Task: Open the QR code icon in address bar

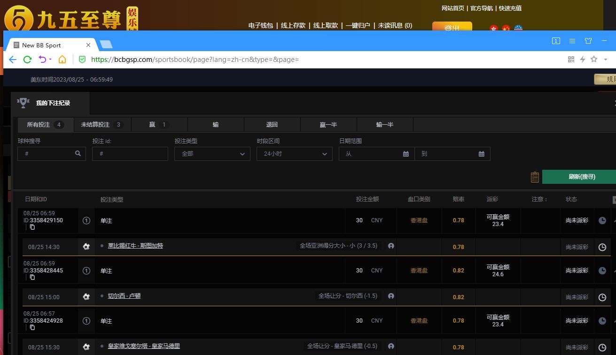Action: point(571,59)
